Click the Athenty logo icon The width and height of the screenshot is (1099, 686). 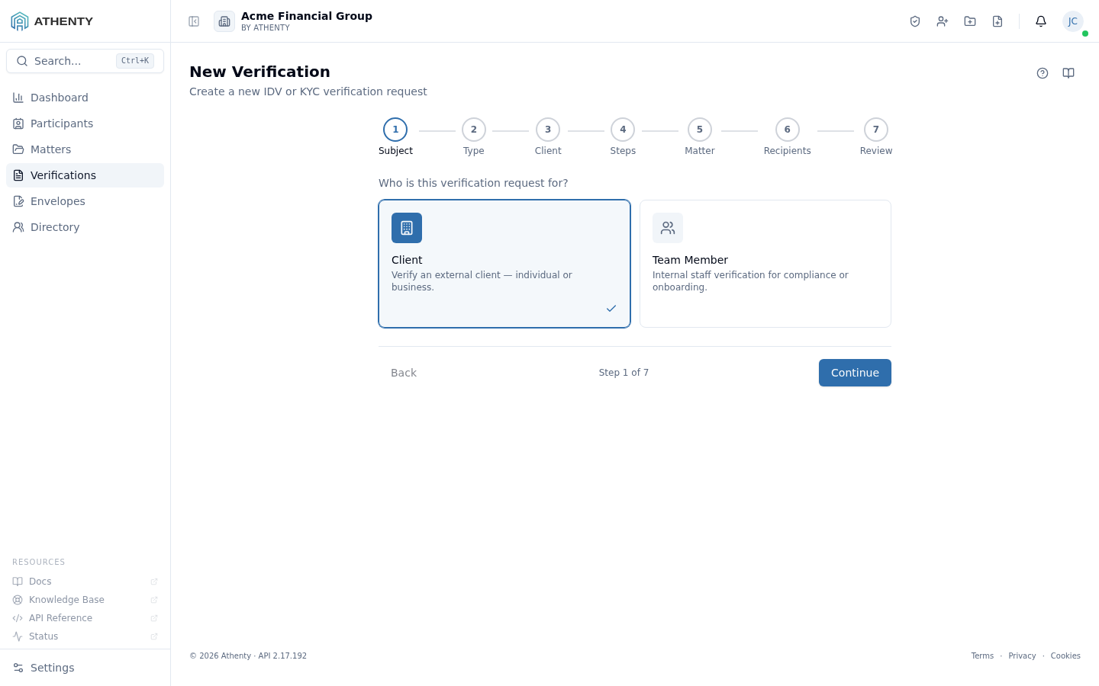(20, 21)
